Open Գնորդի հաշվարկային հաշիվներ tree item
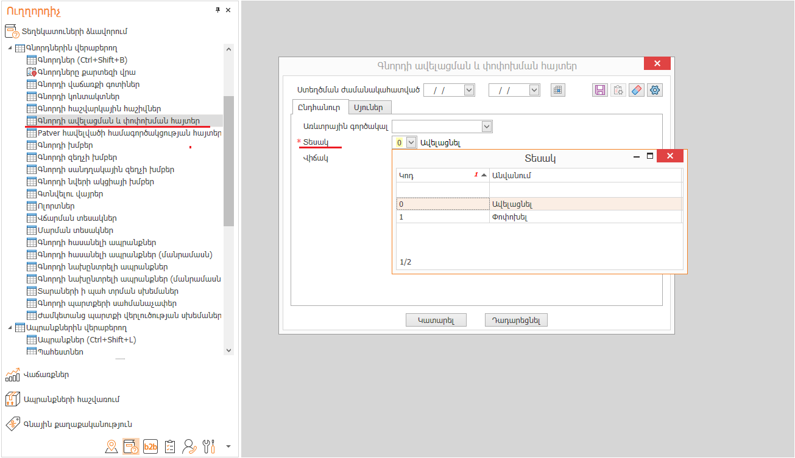 click(99, 109)
